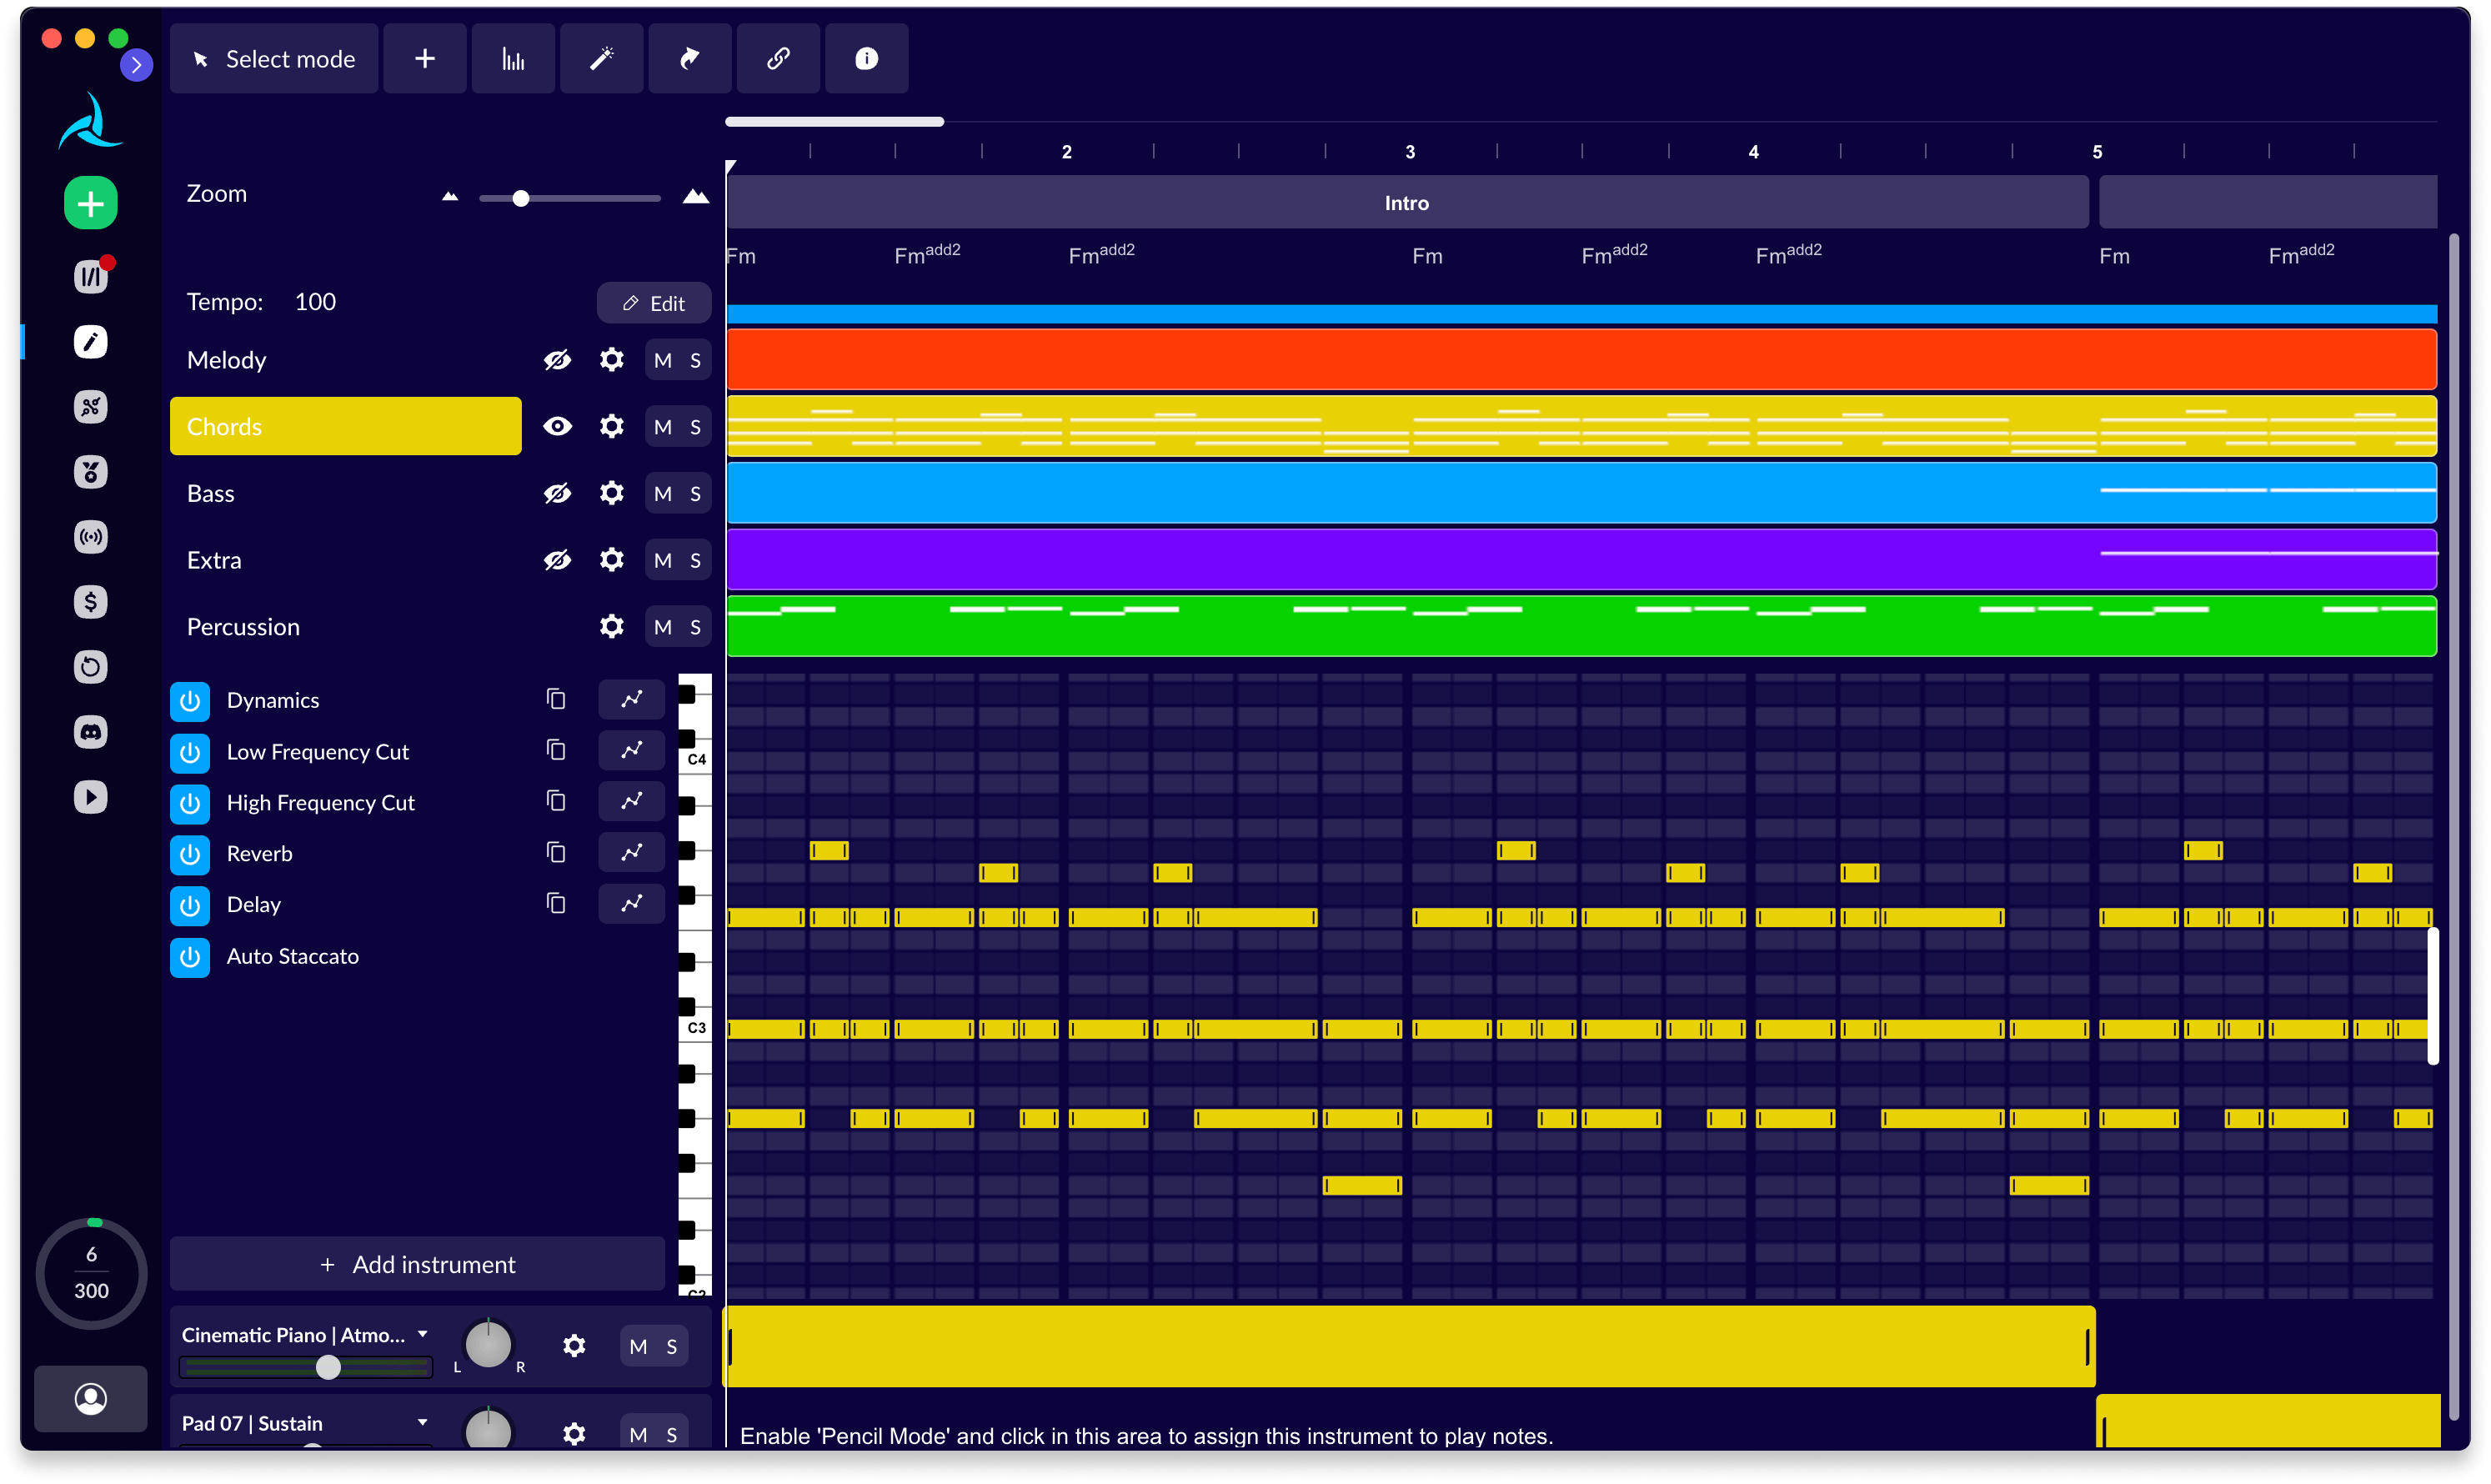2491x1484 pixels.
Task: Open Delay automation curve editor
Action: click(631, 903)
